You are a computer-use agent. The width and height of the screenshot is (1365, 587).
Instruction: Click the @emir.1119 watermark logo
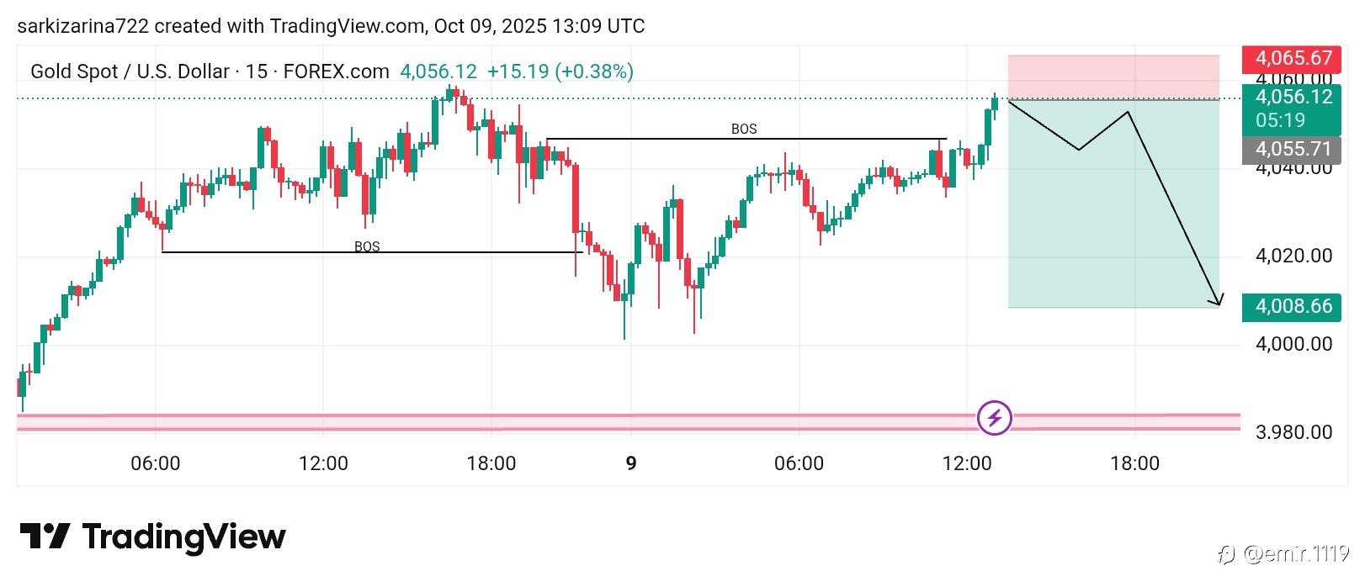[1226, 554]
